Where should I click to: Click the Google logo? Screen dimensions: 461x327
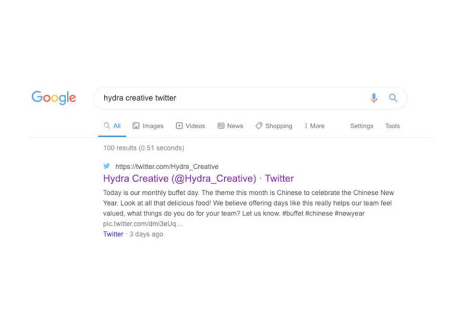tap(54, 98)
